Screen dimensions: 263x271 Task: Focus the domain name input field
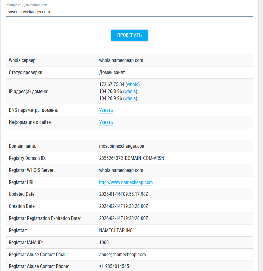[129, 12]
